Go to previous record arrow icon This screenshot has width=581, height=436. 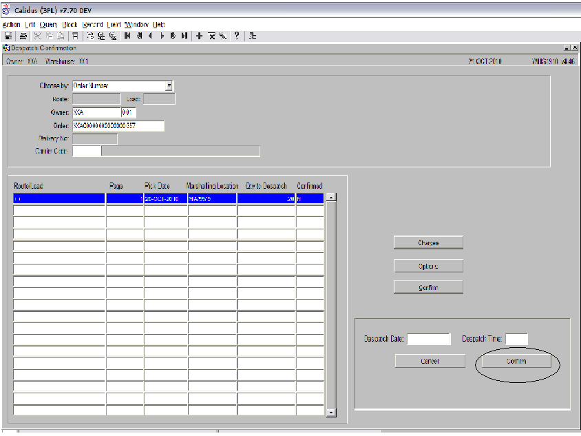151,36
